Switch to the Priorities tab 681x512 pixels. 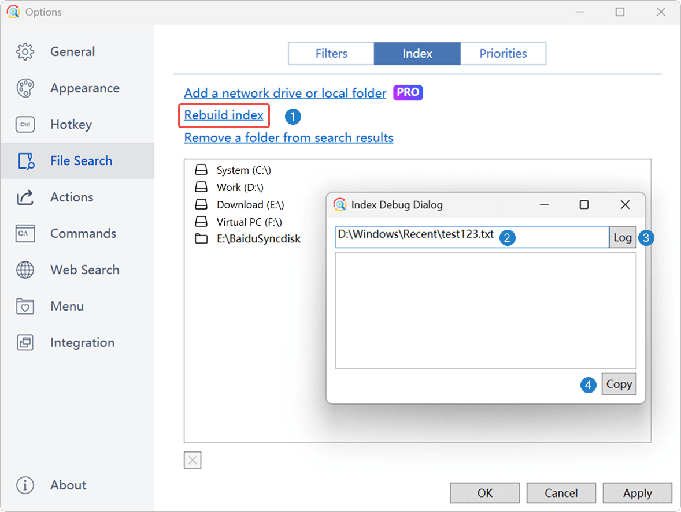(503, 54)
